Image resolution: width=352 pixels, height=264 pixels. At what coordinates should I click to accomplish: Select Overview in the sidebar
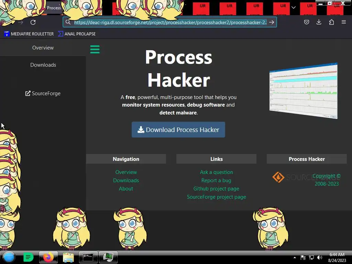tap(43, 47)
